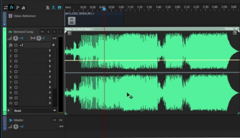
Task: Open effect slot 8 arrow menu
Action: [50, 87]
